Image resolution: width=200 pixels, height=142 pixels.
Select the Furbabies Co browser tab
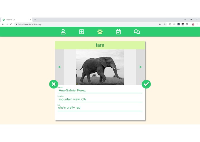pyautogui.click(x=16, y=20)
